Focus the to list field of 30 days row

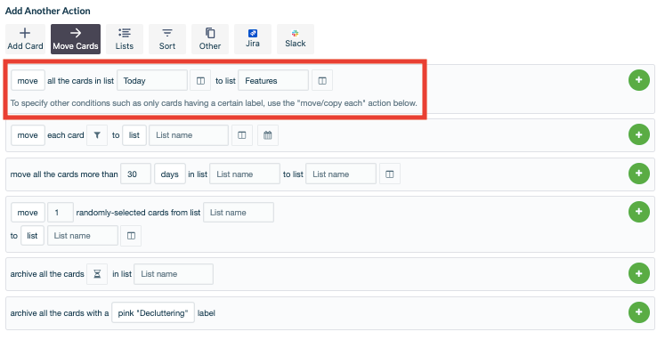[x=341, y=174]
